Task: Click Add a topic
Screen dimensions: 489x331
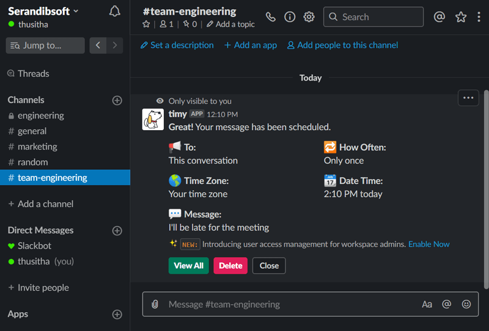Action: point(231,24)
